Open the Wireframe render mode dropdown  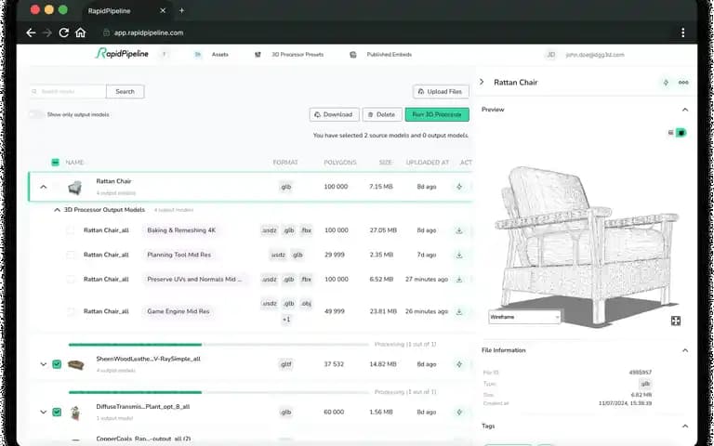(524, 317)
